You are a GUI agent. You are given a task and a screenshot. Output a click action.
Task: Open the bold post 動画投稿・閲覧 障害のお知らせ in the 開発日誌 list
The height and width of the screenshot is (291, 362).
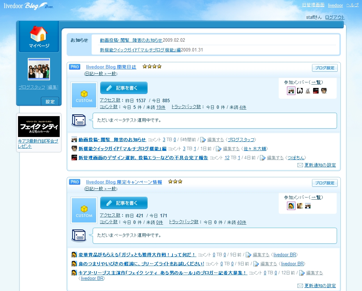112,140
